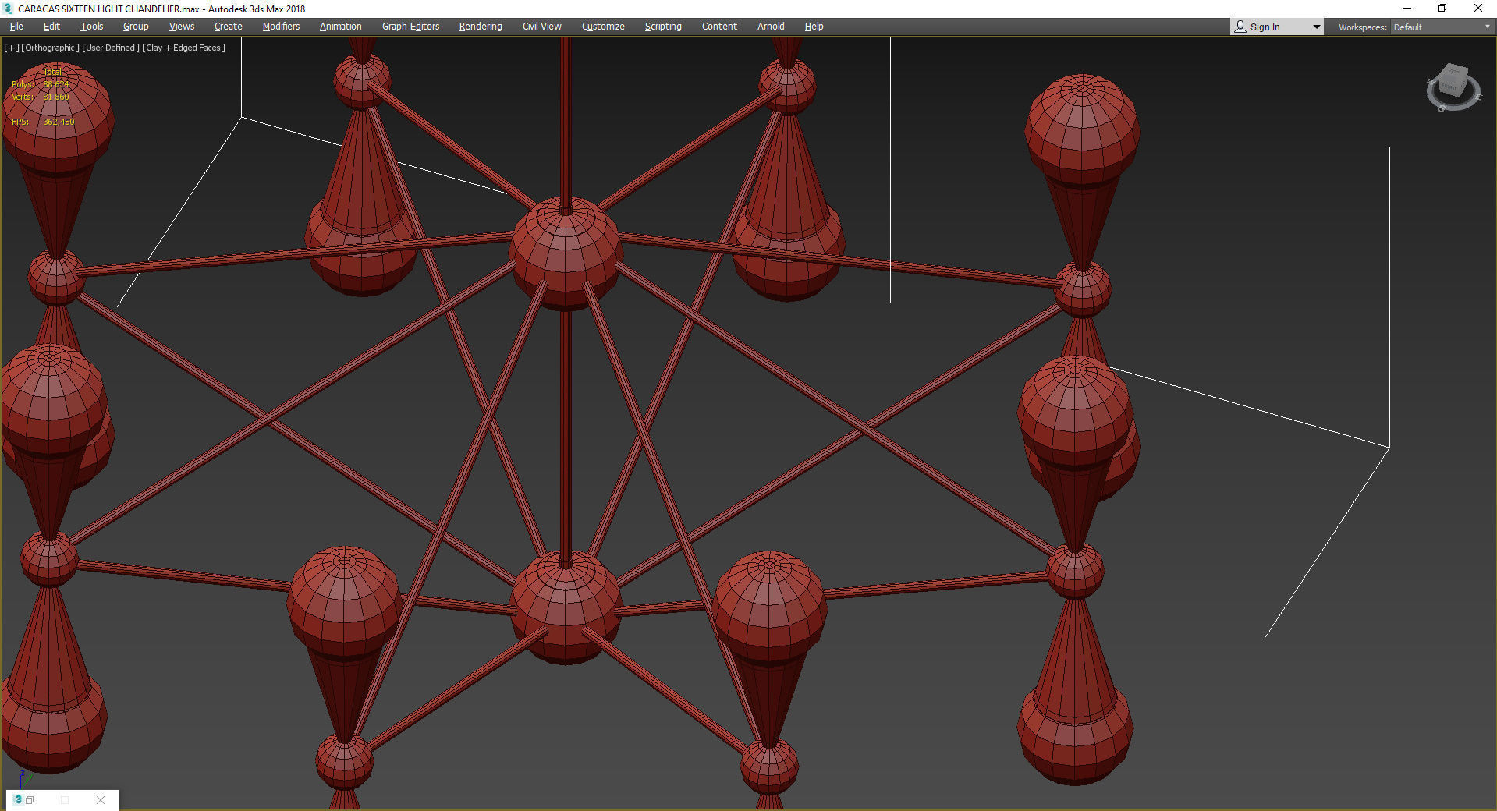The height and width of the screenshot is (811, 1497).
Task: Open the Group menu
Action: pos(136,27)
